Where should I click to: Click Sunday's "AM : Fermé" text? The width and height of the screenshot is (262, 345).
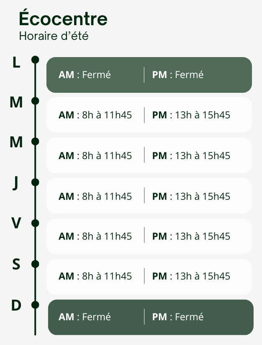point(85,317)
